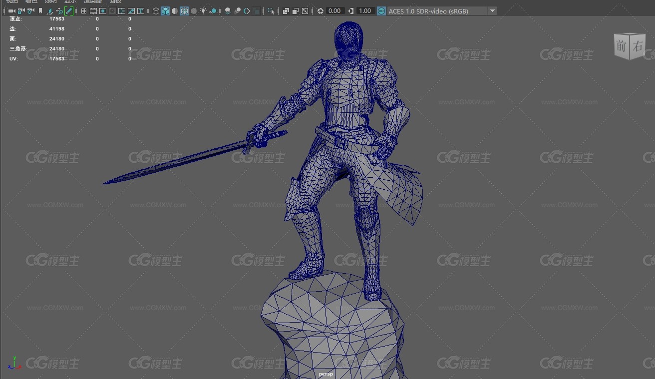The width and height of the screenshot is (655, 379).
Task: Click the exposure value field 0.00
Action: (334, 11)
